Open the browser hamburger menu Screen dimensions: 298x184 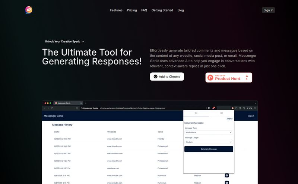click(255, 108)
